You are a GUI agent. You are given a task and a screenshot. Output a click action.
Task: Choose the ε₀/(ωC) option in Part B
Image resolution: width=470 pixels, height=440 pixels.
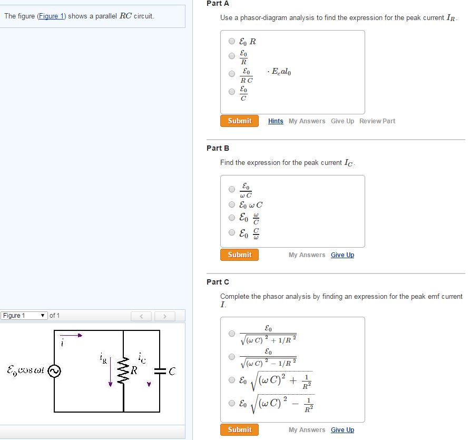[232, 189]
